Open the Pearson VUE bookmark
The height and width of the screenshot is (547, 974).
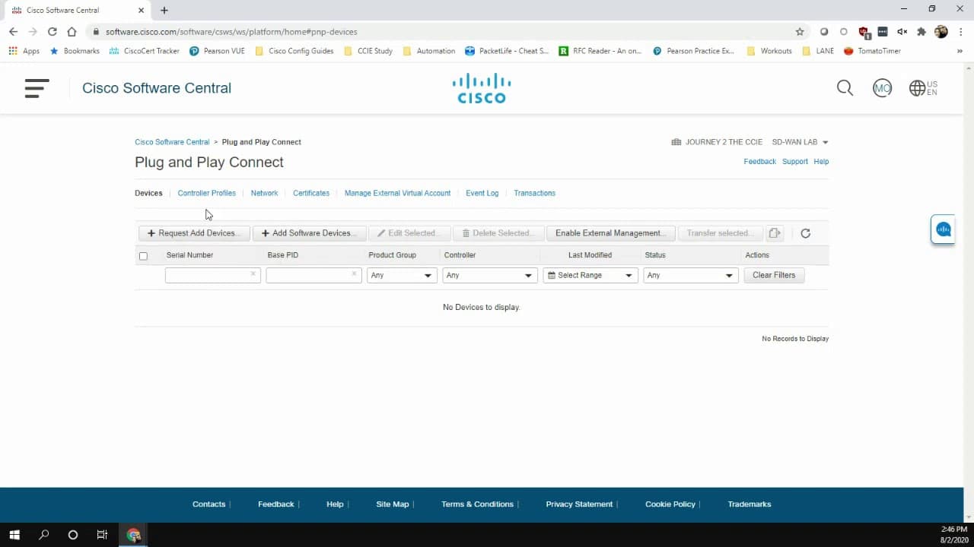point(217,51)
